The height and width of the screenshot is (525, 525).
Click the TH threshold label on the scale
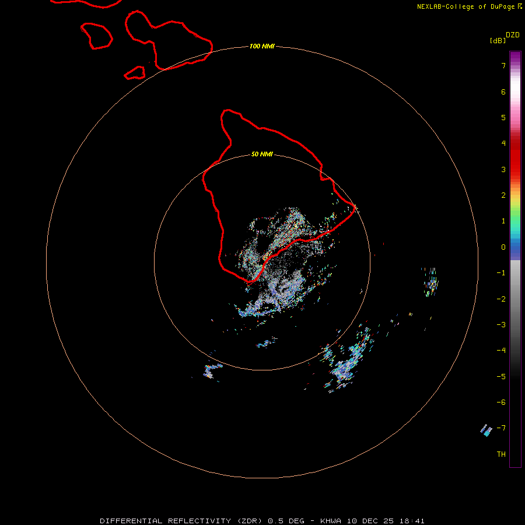501,454
